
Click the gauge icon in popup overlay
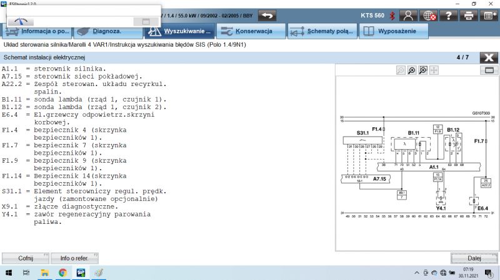pyautogui.click(x=21, y=22)
